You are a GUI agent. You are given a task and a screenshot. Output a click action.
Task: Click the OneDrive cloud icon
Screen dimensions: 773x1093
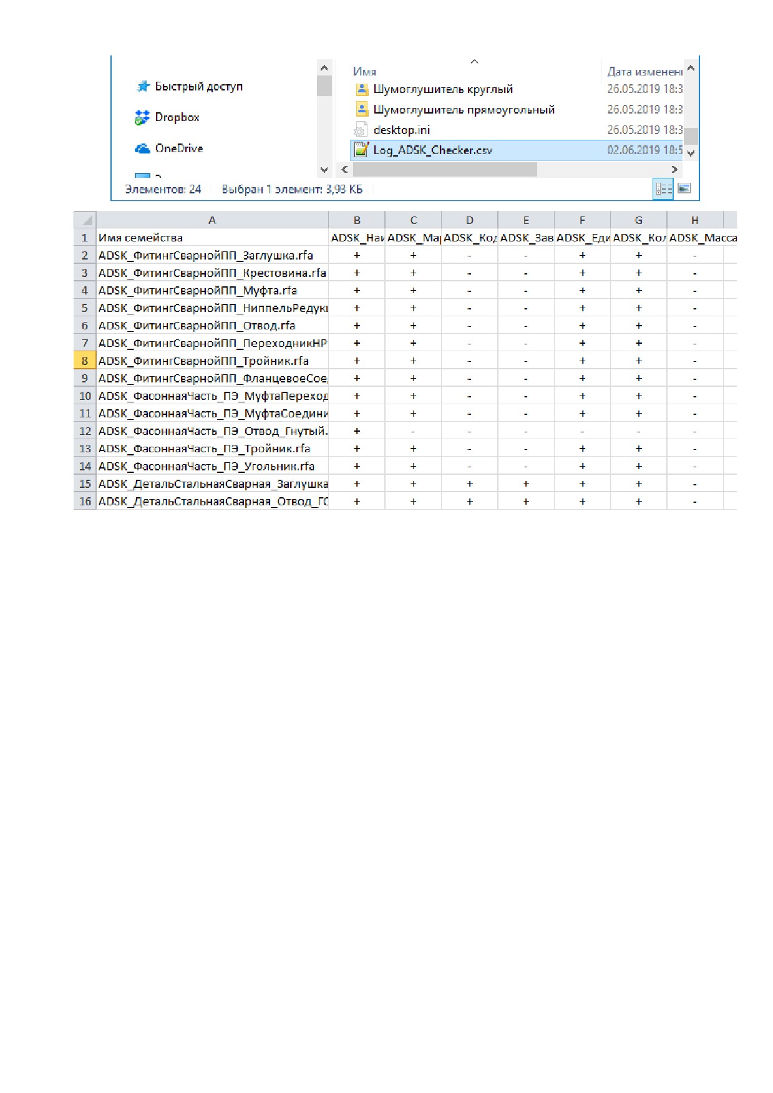(143, 148)
